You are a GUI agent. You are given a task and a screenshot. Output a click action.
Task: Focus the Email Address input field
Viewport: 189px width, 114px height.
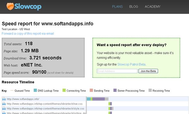(117, 71)
